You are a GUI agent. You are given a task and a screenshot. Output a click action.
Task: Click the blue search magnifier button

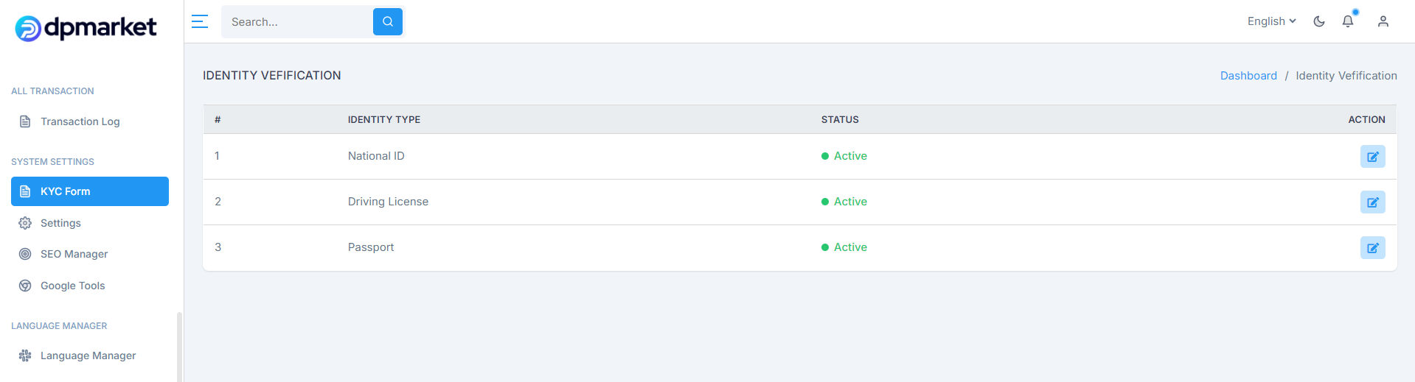(388, 22)
